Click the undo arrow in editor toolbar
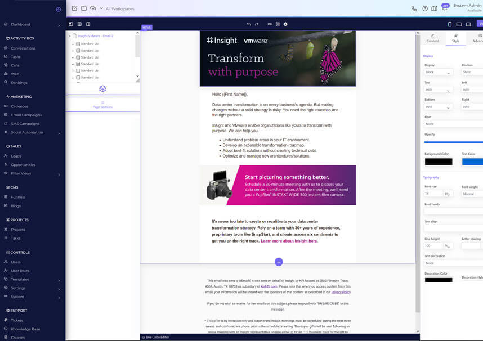The width and height of the screenshot is (483, 341). tap(249, 24)
